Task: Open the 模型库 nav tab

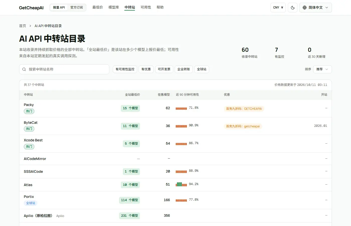Action: (114, 7)
